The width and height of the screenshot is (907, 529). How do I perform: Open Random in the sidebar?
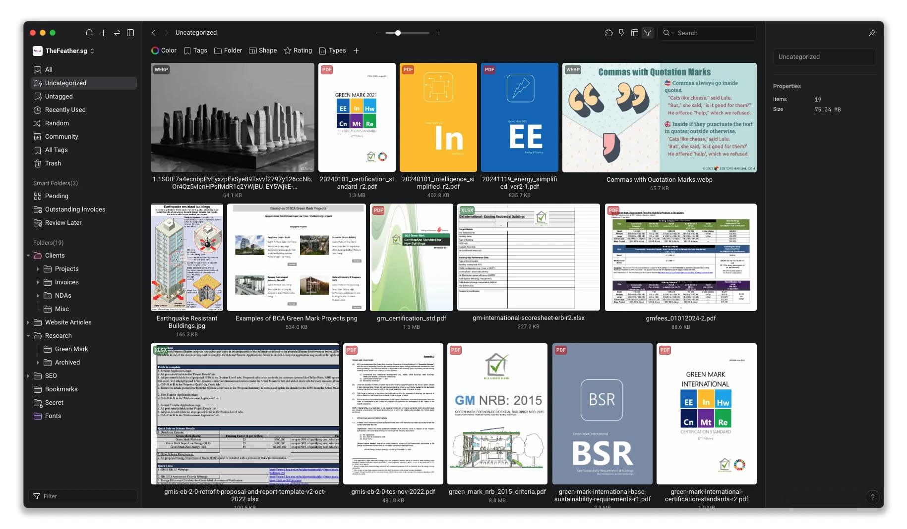[84, 123]
